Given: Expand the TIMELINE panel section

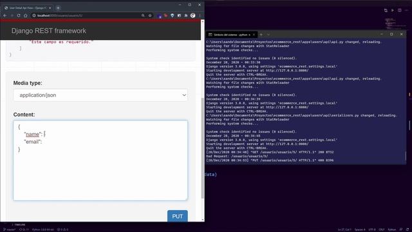Looking at the screenshot, I should 19,225.
